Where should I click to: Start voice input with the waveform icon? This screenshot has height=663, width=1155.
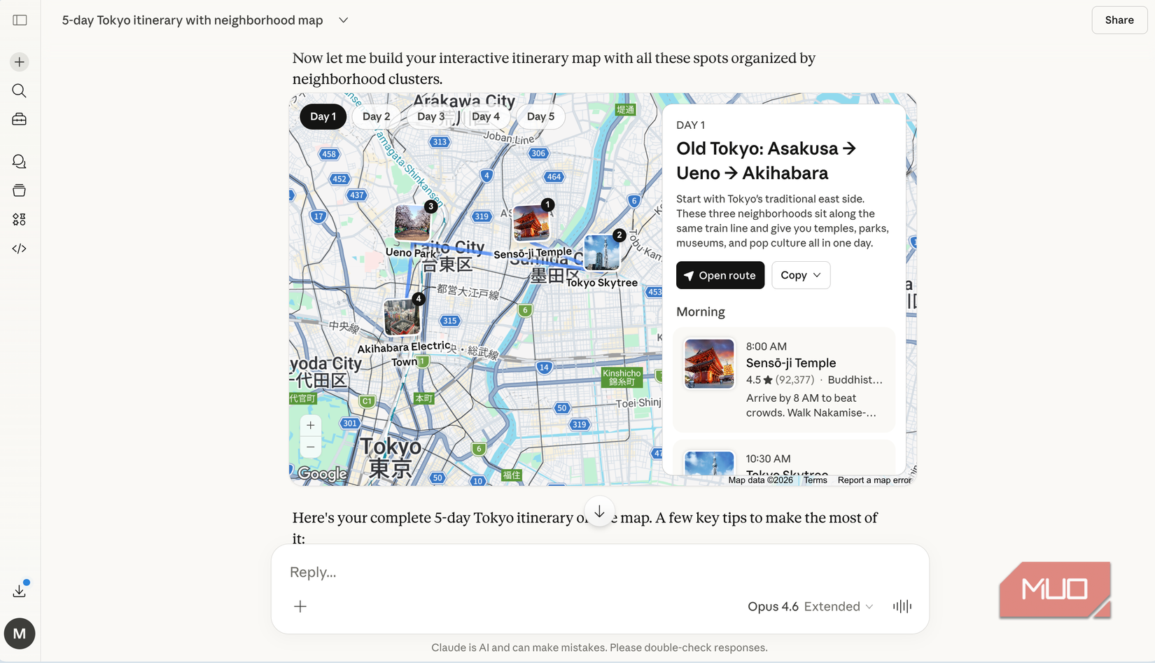pos(902,606)
